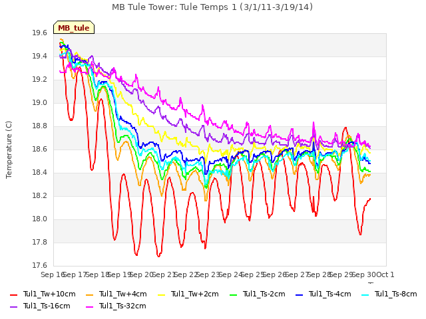The width and height of the screenshot is (426, 319).
Task: Click the 18.2 y-axis tick label
Action: [x=40, y=196]
